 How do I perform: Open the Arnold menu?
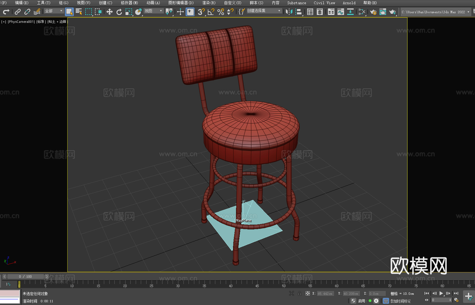[x=349, y=3]
